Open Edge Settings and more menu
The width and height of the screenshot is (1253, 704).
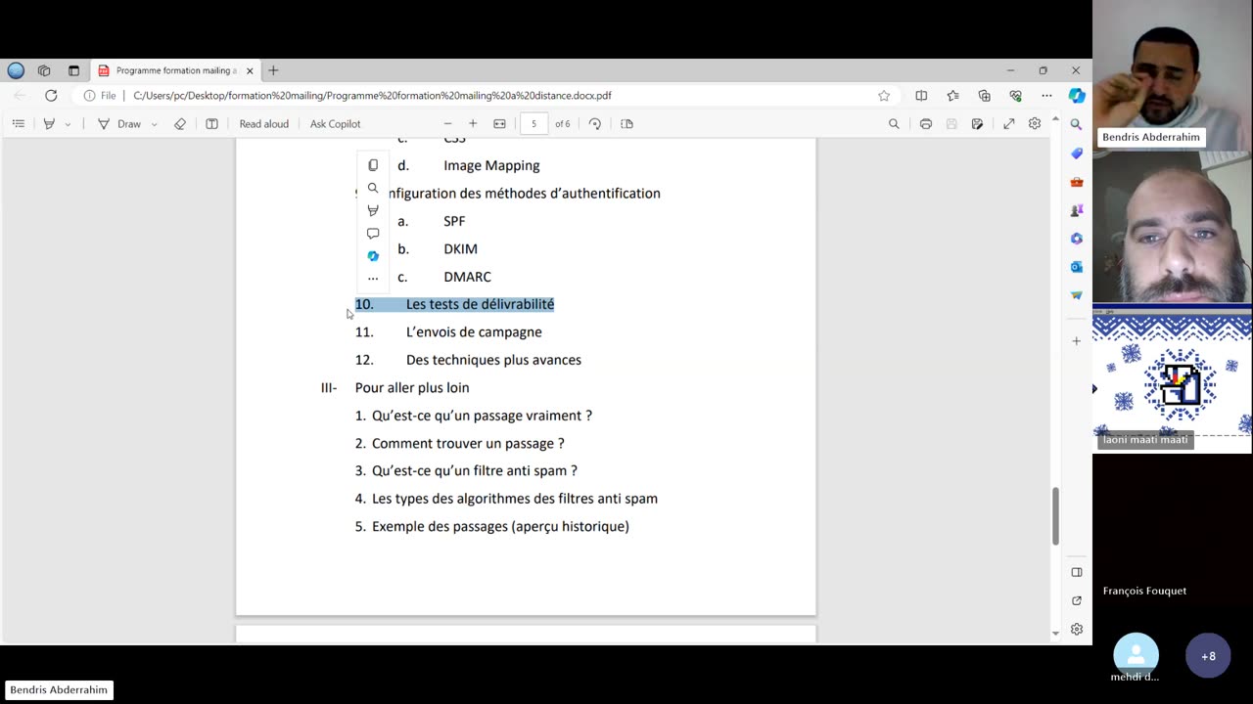[x=1046, y=96]
